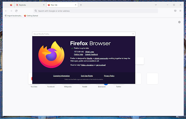
Task: Close the New Tab tab
Action: click(x=76, y=5)
